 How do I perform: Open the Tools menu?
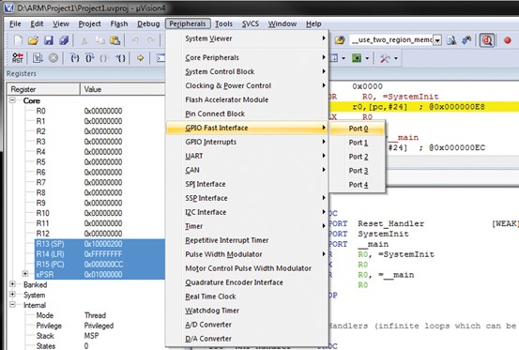pyautogui.click(x=223, y=23)
